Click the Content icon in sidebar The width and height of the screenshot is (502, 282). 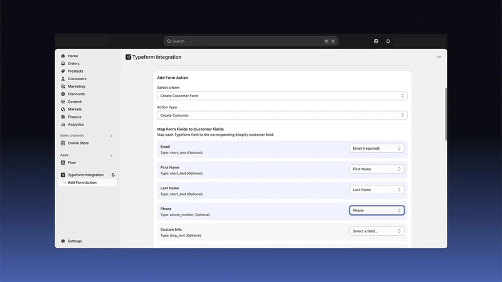point(63,102)
